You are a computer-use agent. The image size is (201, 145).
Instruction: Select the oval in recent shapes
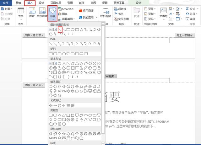pyautogui.click(x=73, y=30)
